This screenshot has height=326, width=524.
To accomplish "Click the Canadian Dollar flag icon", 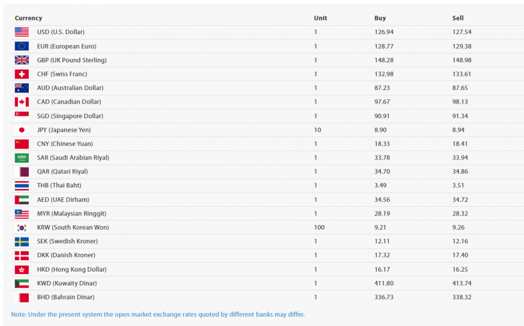I will click(x=21, y=102).
